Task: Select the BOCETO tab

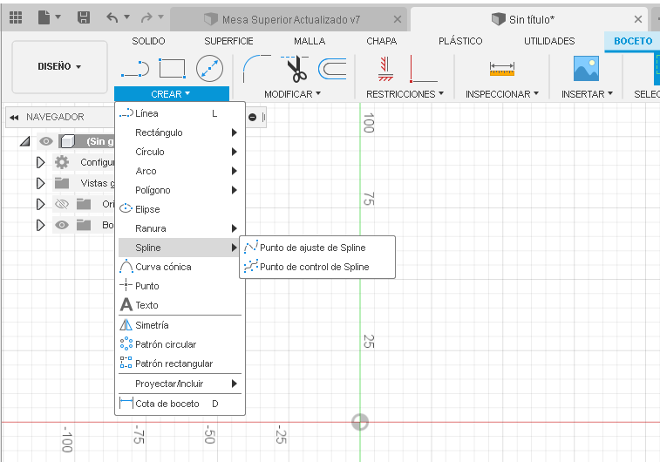Action: point(633,41)
